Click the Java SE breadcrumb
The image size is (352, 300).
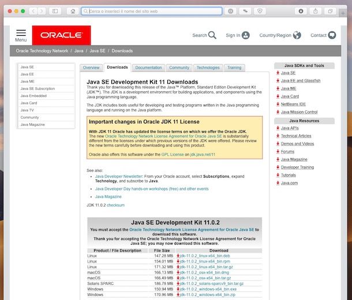tap(98, 51)
